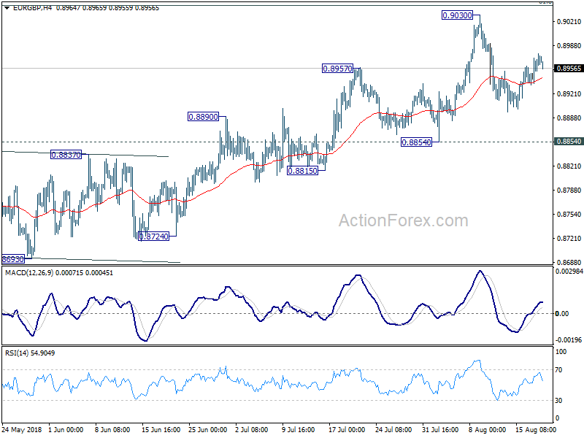Select the 0.87240 price label
584x438 pixels.
click(153, 236)
